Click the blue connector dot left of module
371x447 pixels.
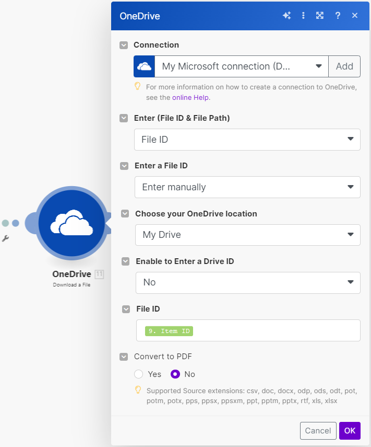pos(16,223)
